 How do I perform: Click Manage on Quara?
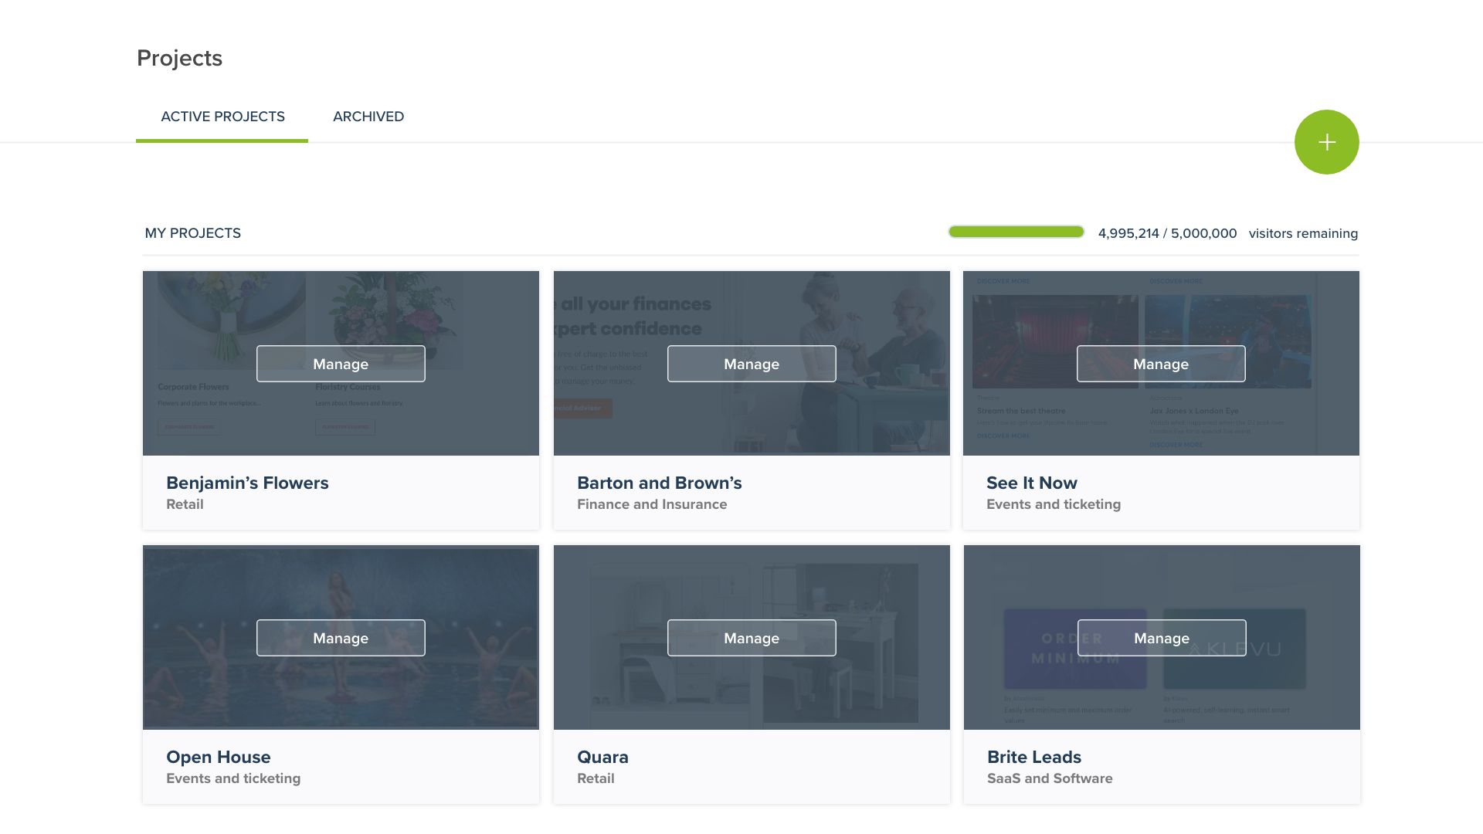[x=751, y=638]
